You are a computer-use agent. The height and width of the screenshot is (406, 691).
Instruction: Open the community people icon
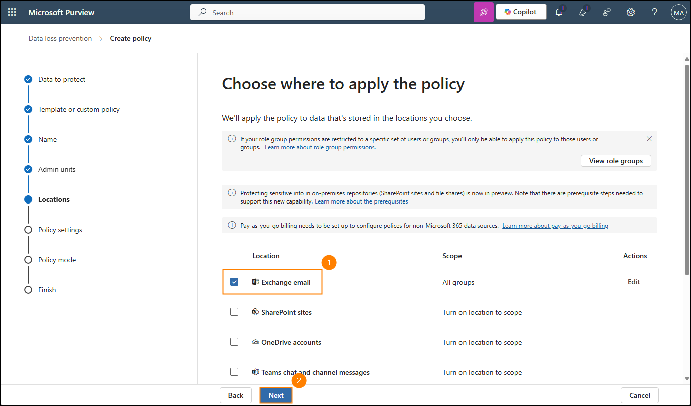[x=607, y=12]
